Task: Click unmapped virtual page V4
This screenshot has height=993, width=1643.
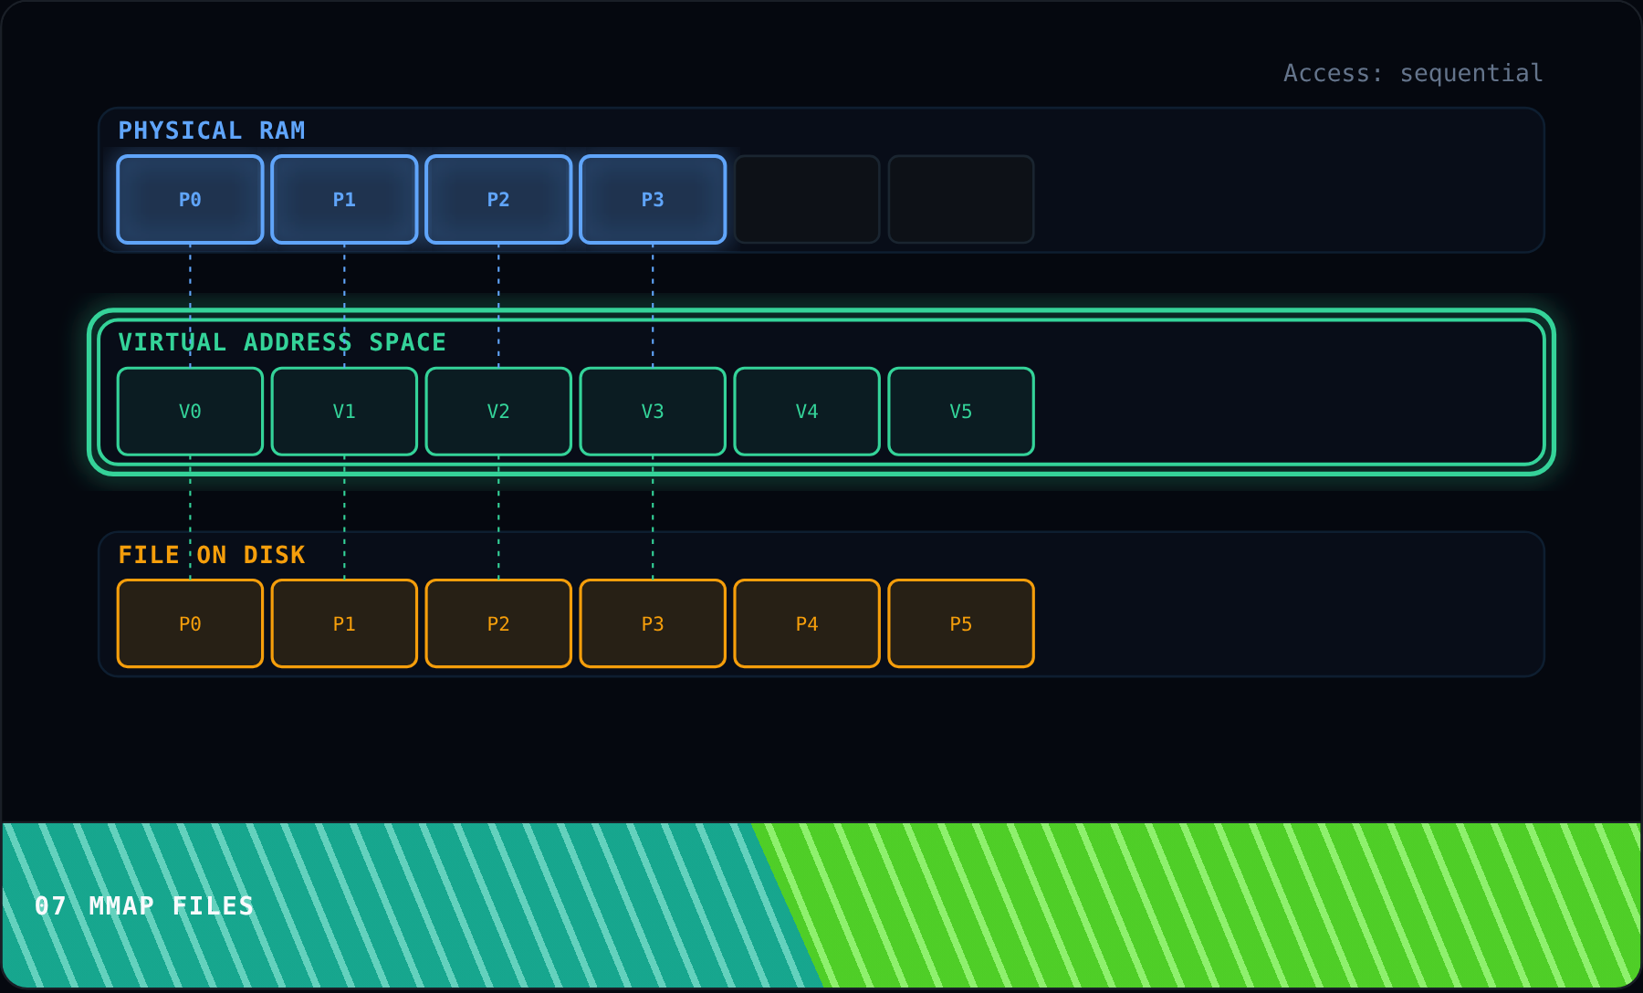Action: coord(807,412)
